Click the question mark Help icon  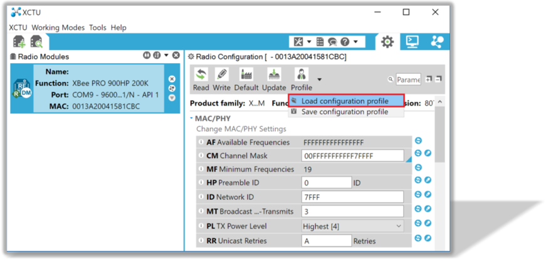pyautogui.click(x=345, y=42)
